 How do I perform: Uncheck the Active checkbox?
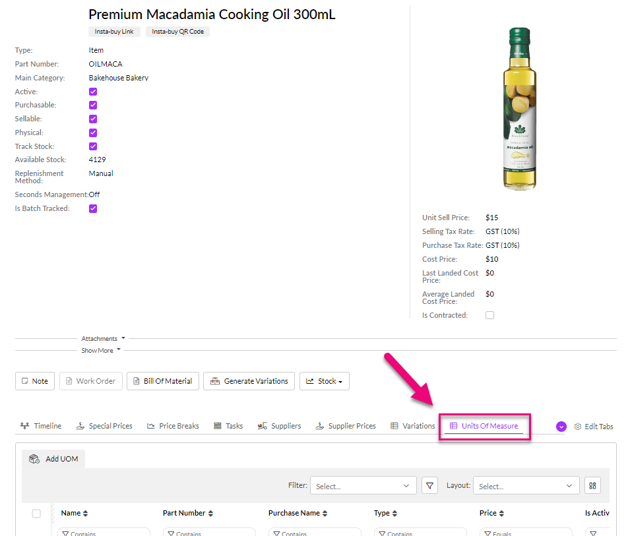[93, 92]
